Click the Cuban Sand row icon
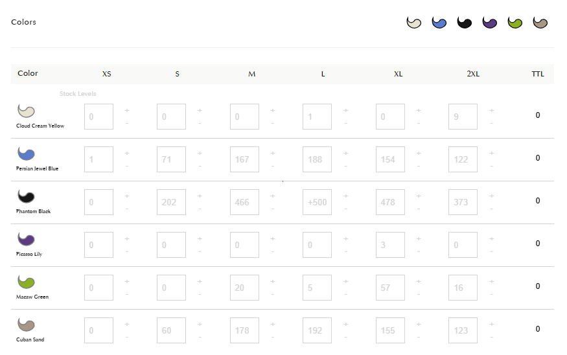Screen dimensions: 567x355 [26, 325]
